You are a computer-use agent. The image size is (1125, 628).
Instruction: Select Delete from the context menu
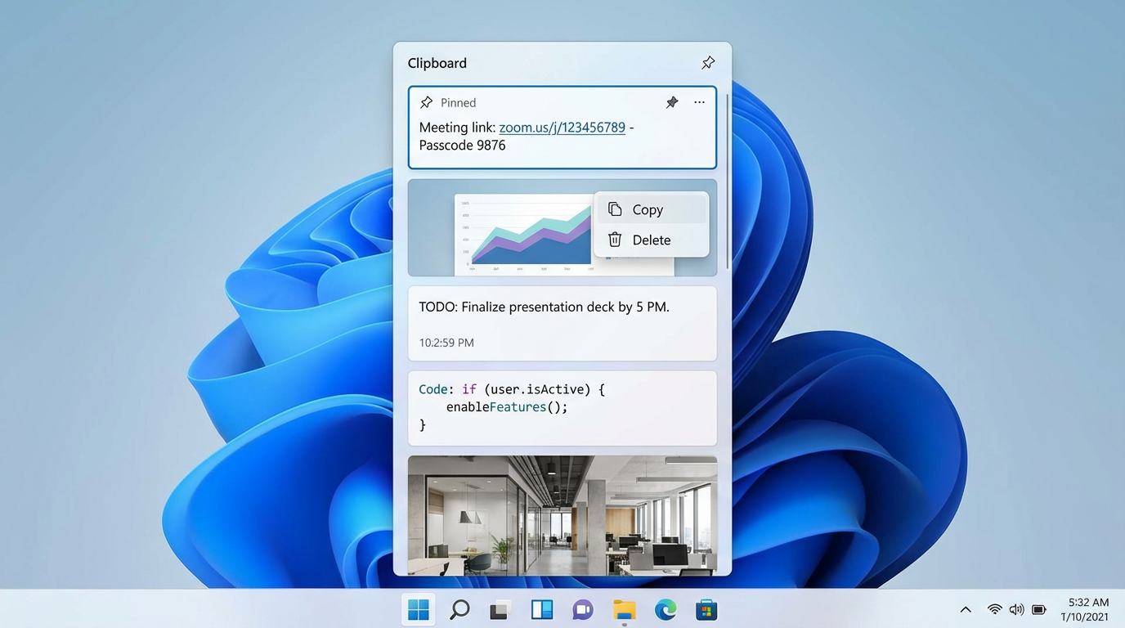coord(651,240)
